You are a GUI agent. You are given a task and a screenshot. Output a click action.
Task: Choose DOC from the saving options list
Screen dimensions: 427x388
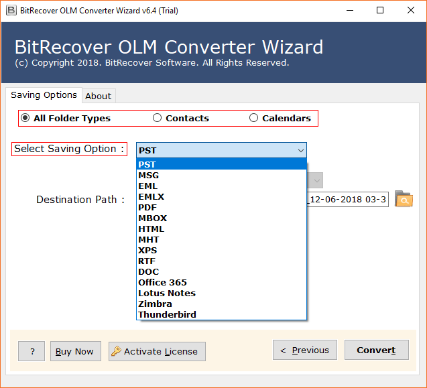click(x=221, y=271)
